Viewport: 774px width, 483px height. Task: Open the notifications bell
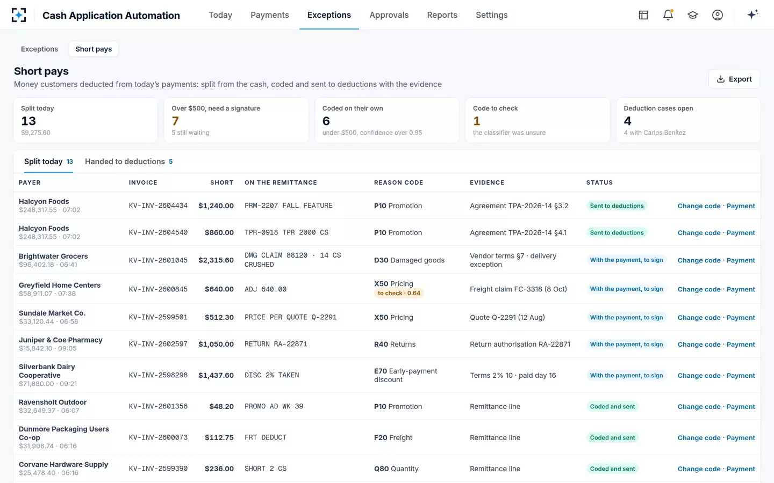click(668, 15)
